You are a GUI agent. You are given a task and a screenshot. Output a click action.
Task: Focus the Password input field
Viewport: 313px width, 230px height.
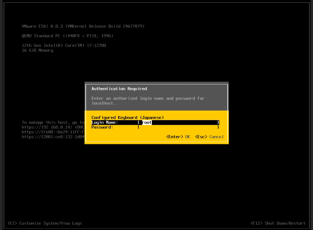tap(178, 127)
